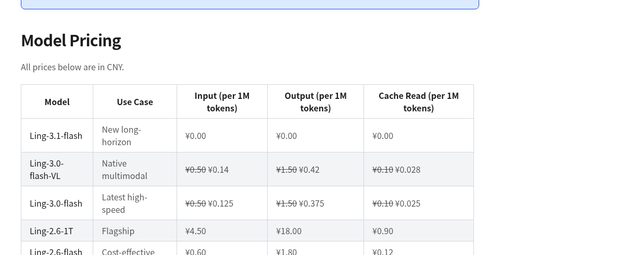Select the Ling-3.0-flash model cell
This screenshot has width=625, height=255.
[x=57, y=203]
